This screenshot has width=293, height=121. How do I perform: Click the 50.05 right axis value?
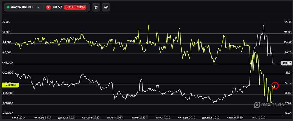click(x=288, y=113)
